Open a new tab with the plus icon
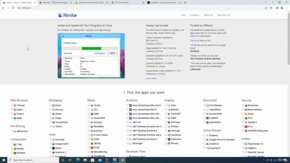Screen dimensions: 290x163 pyautogui.click(x=185, y=3)
